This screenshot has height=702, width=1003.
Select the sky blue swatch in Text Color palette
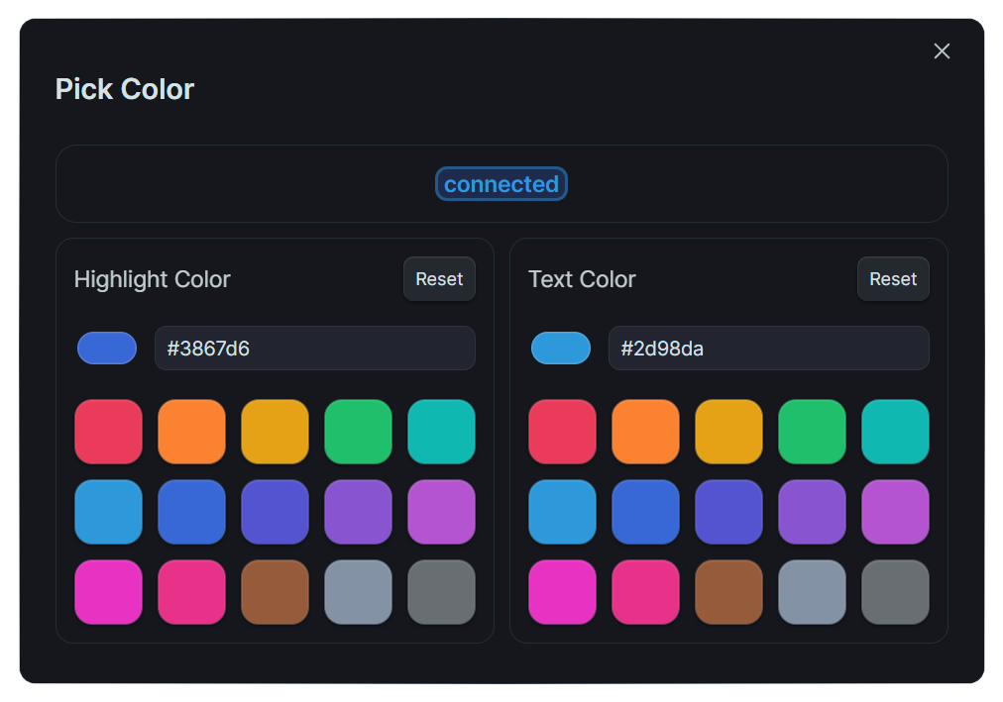[x=562, y=511]
